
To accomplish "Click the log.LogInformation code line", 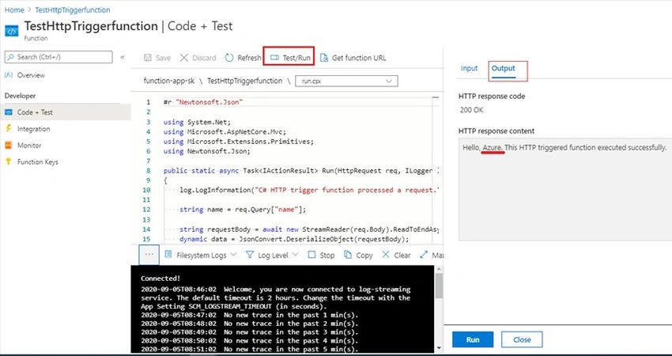I will click(309, 190).
